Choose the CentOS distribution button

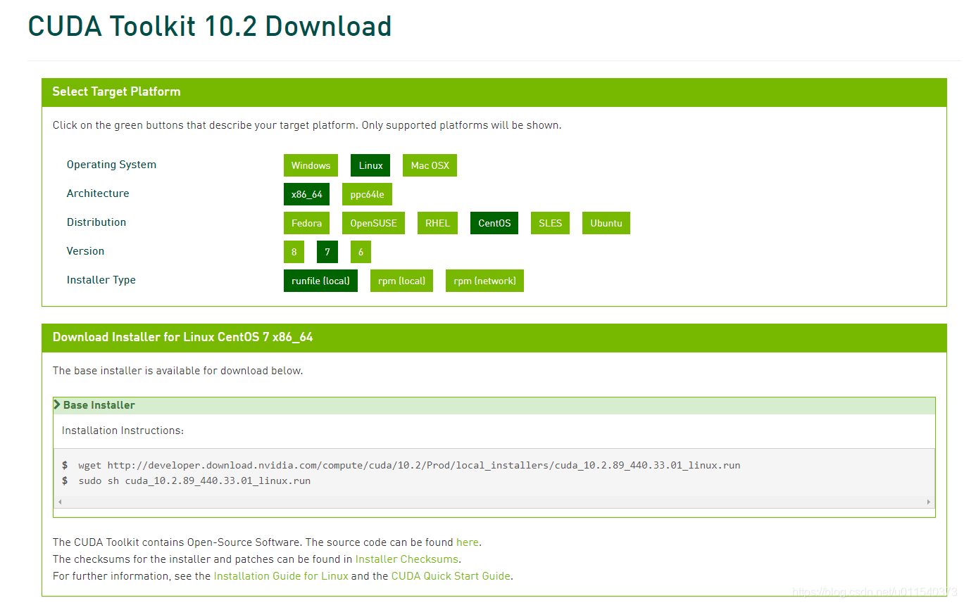(x=494, y=223)
